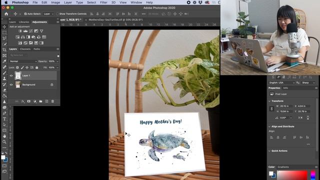320x180 pixels.
Task: Delete layer with trash icon
Action: (52, 101)
